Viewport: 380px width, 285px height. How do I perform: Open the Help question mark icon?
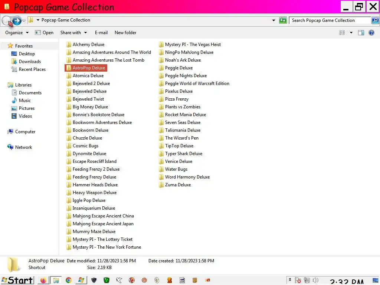tap(371, 33)
